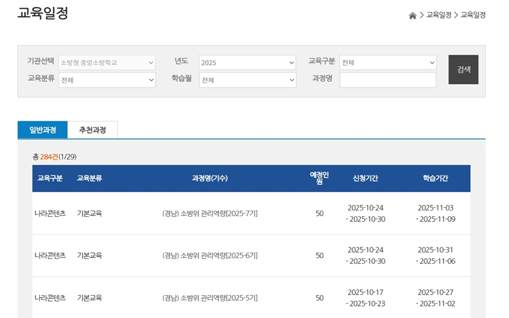The image size is (509, 318).
Task: Focus the 과정명 search text field
Action: point(388,80)
